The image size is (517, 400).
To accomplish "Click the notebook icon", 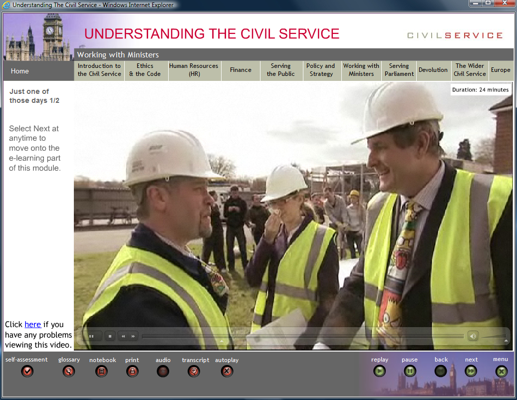I will [x=102, y=371].
